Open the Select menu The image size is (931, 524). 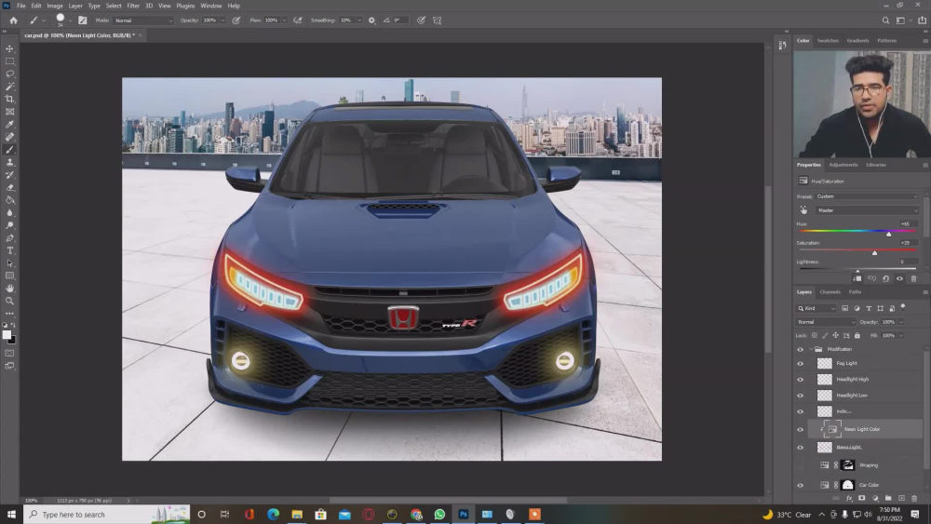point(114,6)
